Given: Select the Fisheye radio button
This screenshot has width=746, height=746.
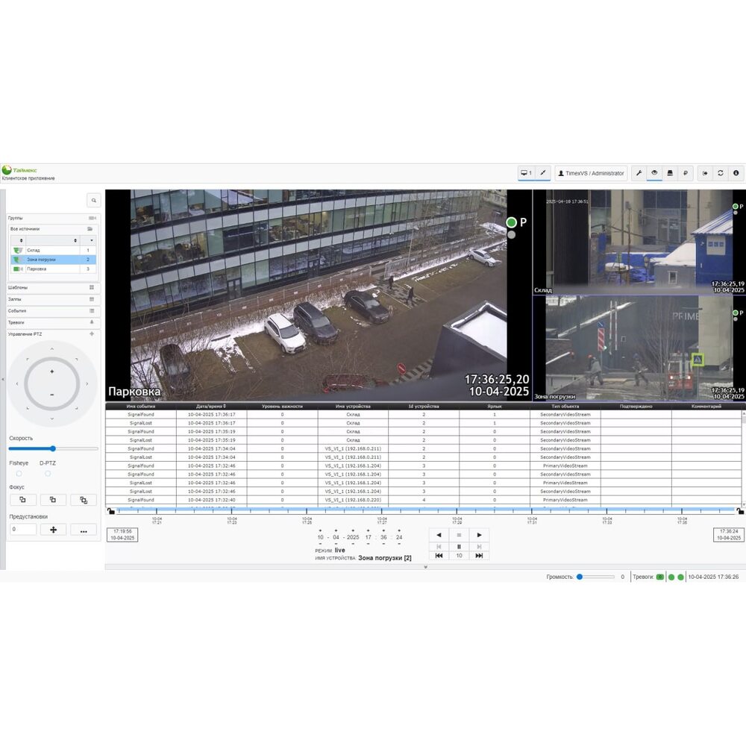Looking at the screenshot, I should click(19, 474).
